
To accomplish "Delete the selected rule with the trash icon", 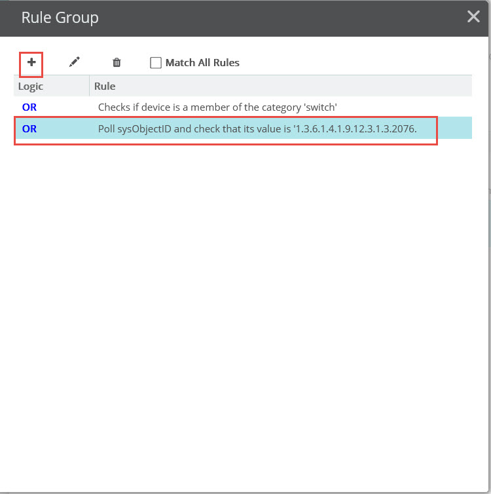I will coord(117,62).
